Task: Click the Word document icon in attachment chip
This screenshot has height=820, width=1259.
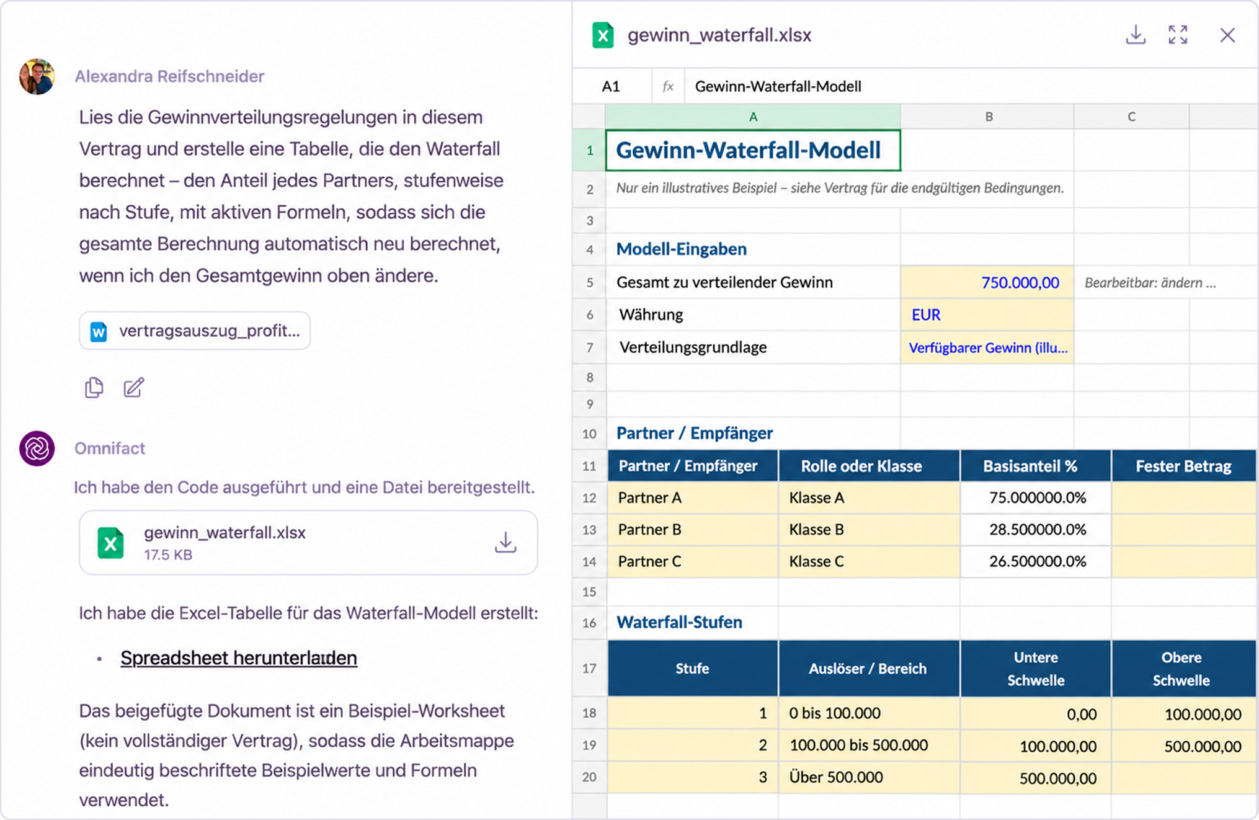Action: [x=99, y=332]
